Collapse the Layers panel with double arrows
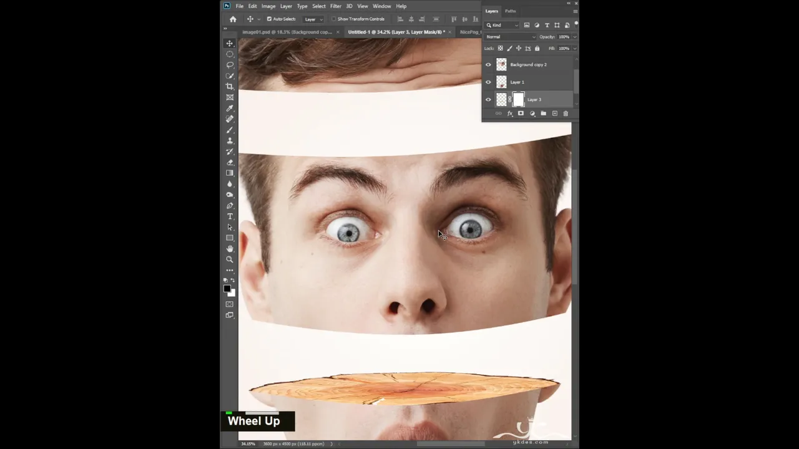Screen dimensions: 799x449 569,3
